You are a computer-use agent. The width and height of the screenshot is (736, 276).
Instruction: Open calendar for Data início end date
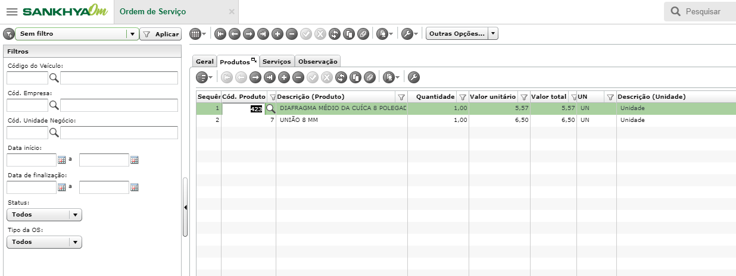point(134,160)
